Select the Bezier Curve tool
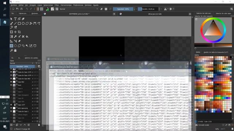Screen dimensions: 234x131 point(35,23)
